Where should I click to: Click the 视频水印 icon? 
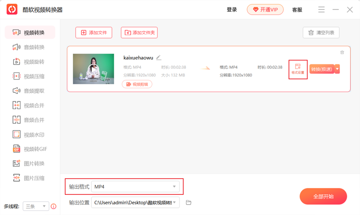pyautogui.click(x=17, y=134)
